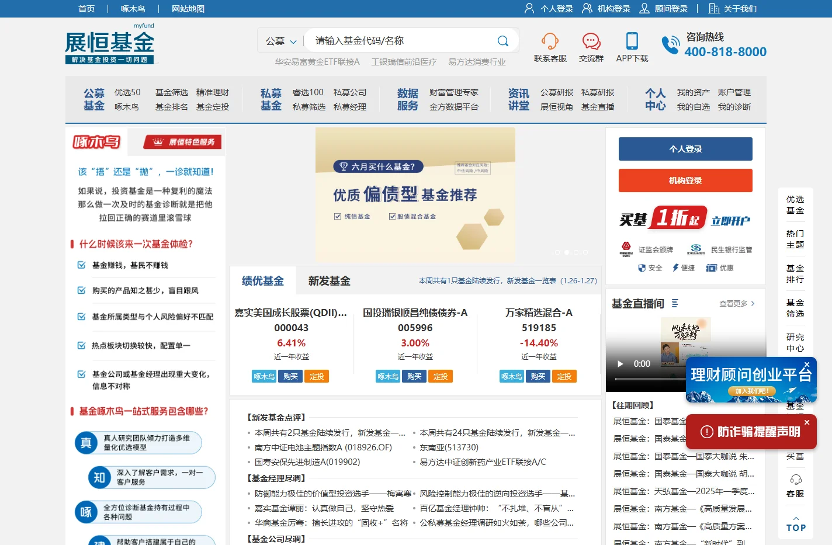Screen dimensions: 832x545
Task: Click hot search 华安易富黄金ETF联接A
Action: point(317,62)
